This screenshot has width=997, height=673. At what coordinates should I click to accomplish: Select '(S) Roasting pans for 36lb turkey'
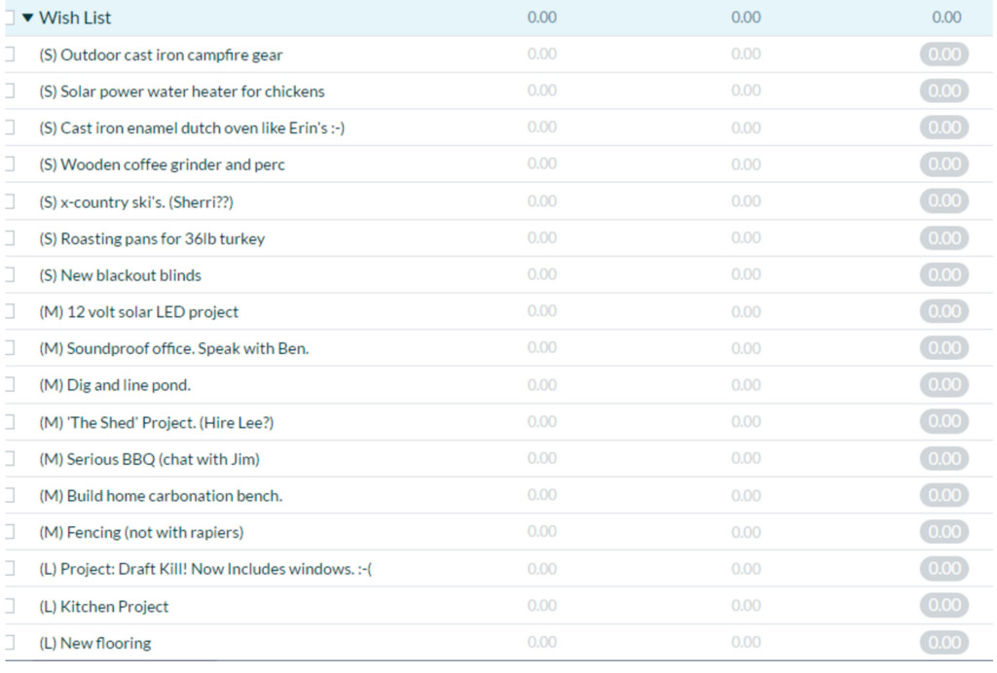pos(152,238)
